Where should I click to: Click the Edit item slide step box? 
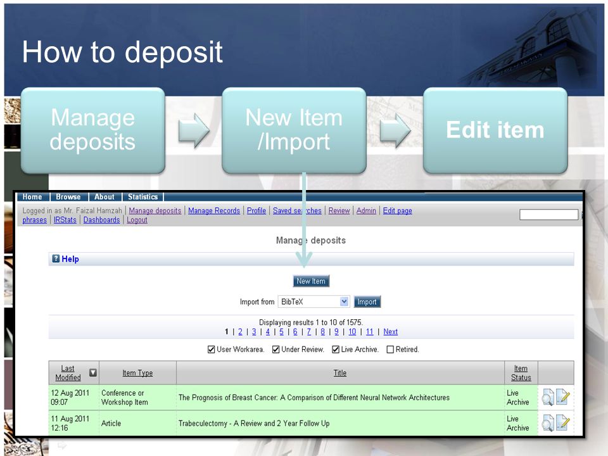coord(495,130)
